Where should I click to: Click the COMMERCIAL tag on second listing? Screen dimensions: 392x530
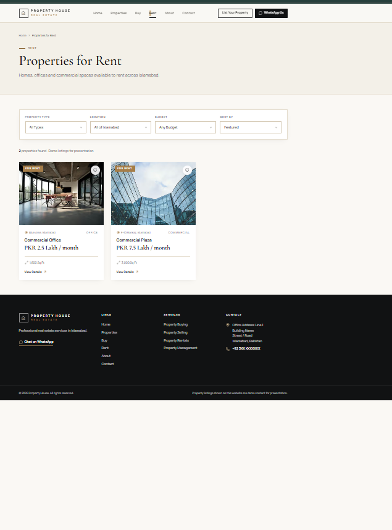click(179, 232)
